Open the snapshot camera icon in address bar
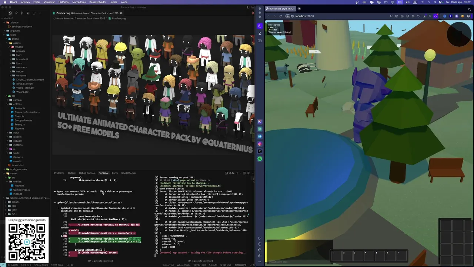The width and height of the screenshot is (474, 267). click(402, 16)
